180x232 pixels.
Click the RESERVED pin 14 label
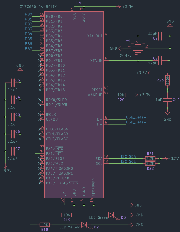pyautogui.click(x=94, y=187)
